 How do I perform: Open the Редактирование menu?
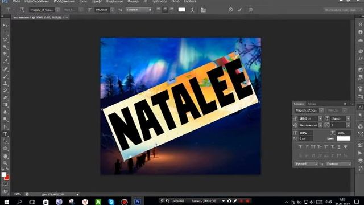coord(36,1)
